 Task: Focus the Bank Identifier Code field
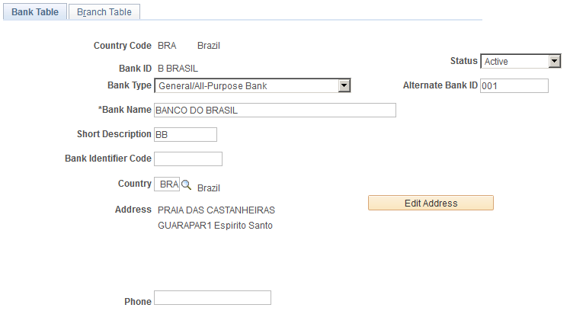188,159
